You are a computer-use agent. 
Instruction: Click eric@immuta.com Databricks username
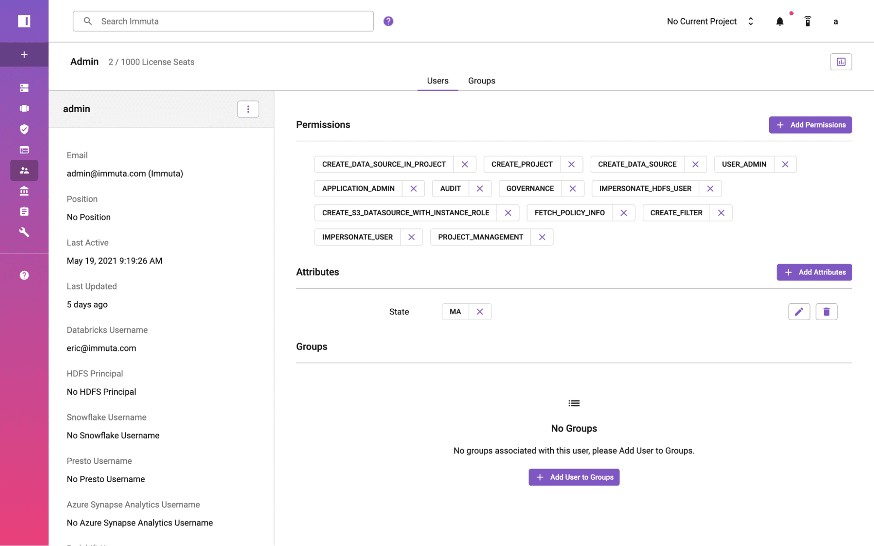point(101,348)
